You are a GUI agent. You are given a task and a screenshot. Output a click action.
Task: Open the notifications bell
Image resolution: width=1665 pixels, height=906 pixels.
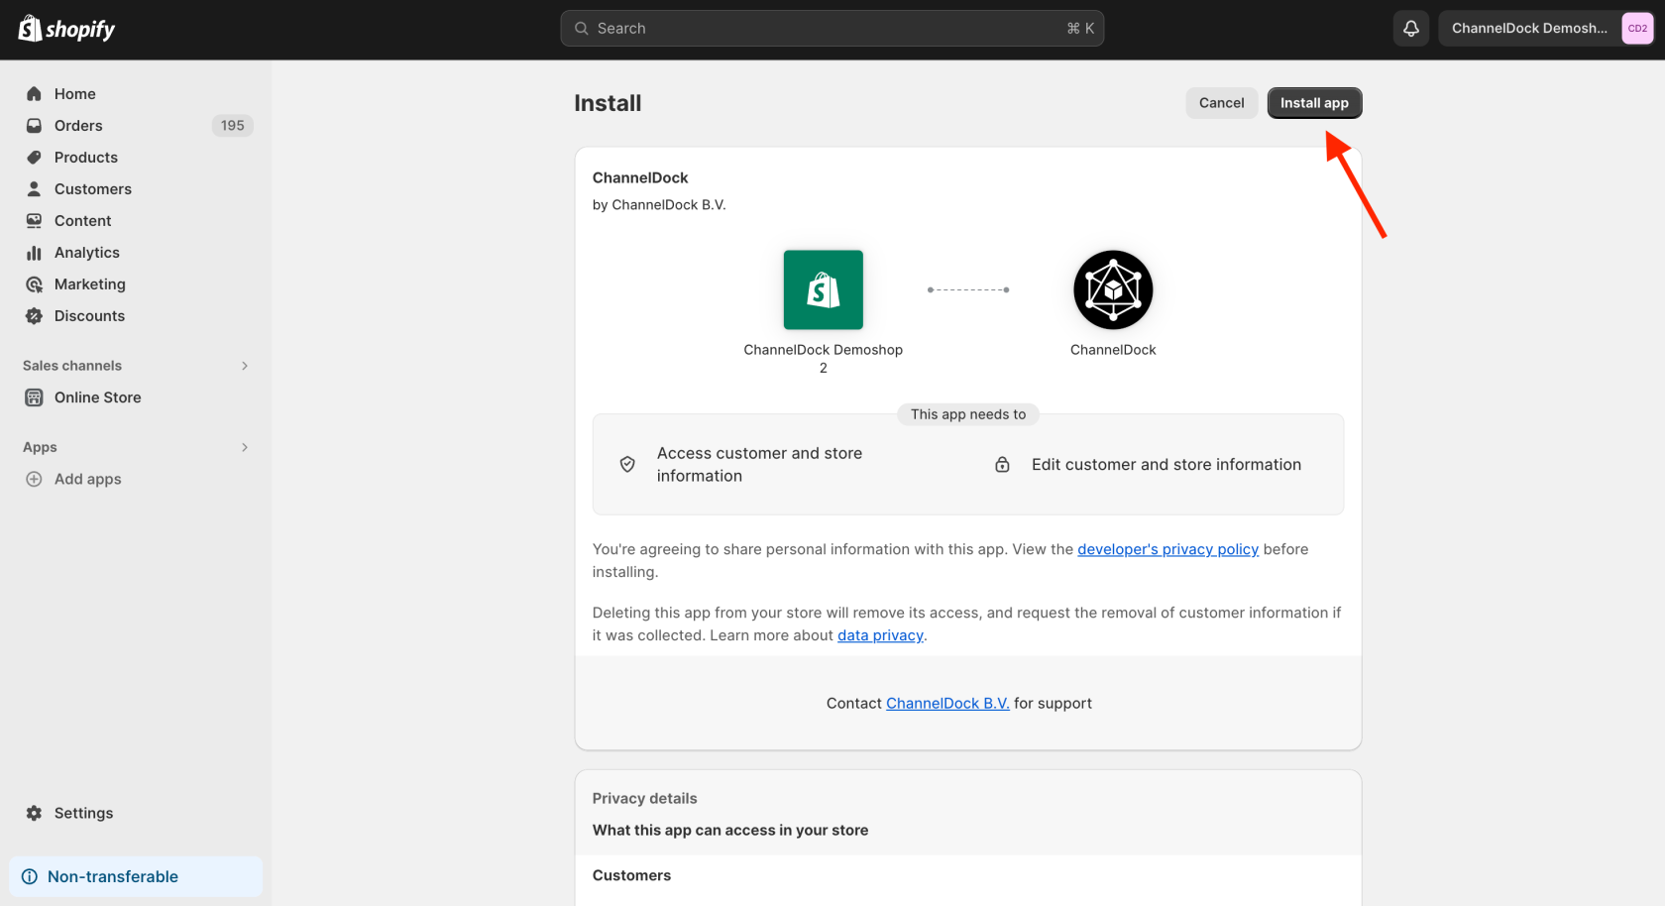(x=1411, y=29)
